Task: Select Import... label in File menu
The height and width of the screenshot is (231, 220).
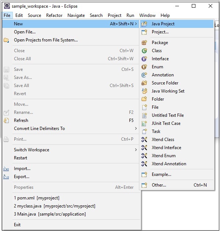Action: (22, 169)
